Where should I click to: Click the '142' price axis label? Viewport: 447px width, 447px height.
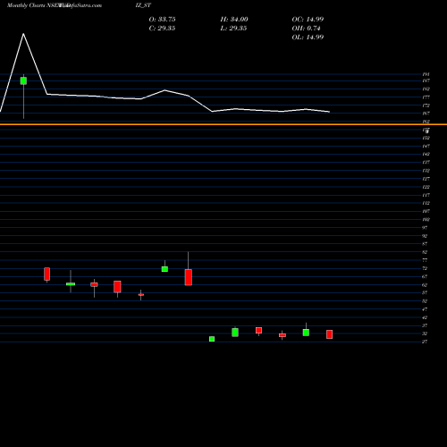(426, 155)
